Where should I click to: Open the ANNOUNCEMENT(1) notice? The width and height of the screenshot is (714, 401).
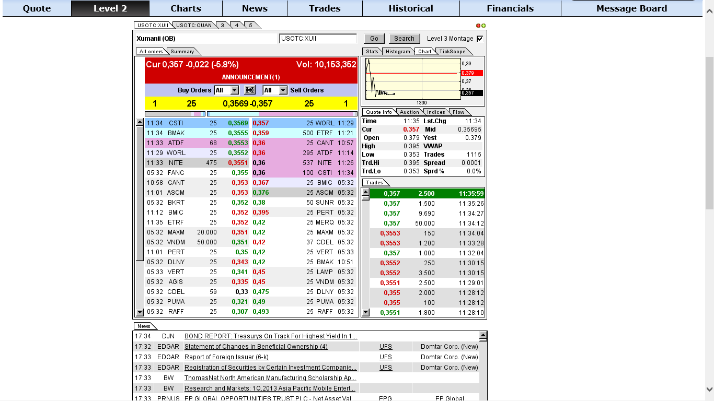[x=251, y=77]
